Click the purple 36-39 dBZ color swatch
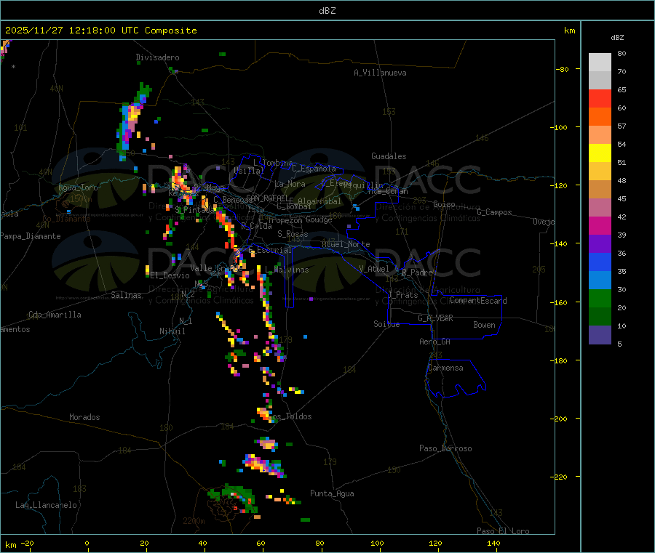 tap(600, 244)
